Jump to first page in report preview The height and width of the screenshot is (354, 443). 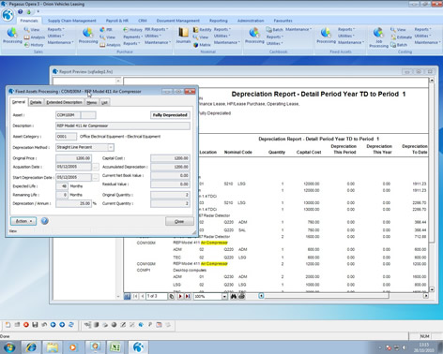(135, 296)
